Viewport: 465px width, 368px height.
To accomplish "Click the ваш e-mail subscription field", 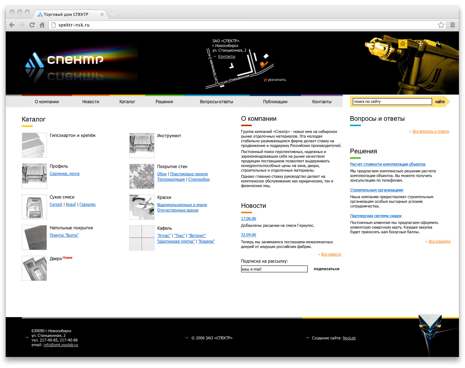I will (274, 269).
